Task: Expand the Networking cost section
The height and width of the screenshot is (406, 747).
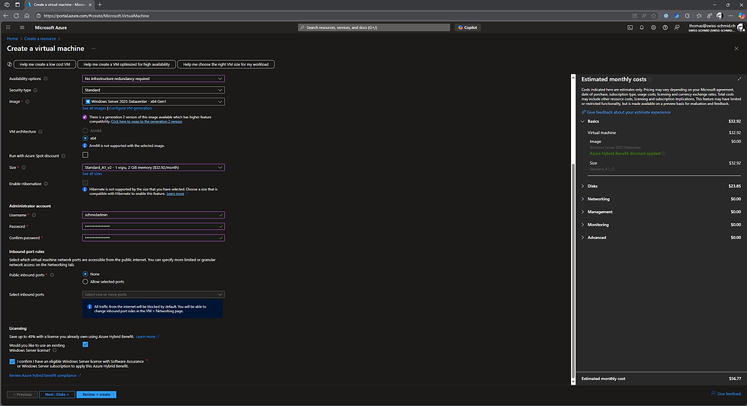Action: tap(582, 199)
